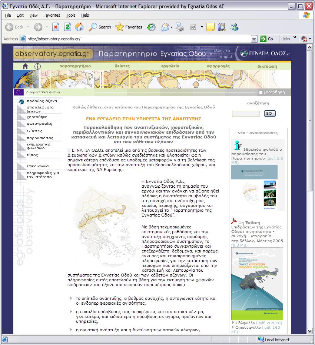Screen dimensions: 315x345
Task: Open παρουσιάσεις in the sidebar
Action: tap(40, 138)
